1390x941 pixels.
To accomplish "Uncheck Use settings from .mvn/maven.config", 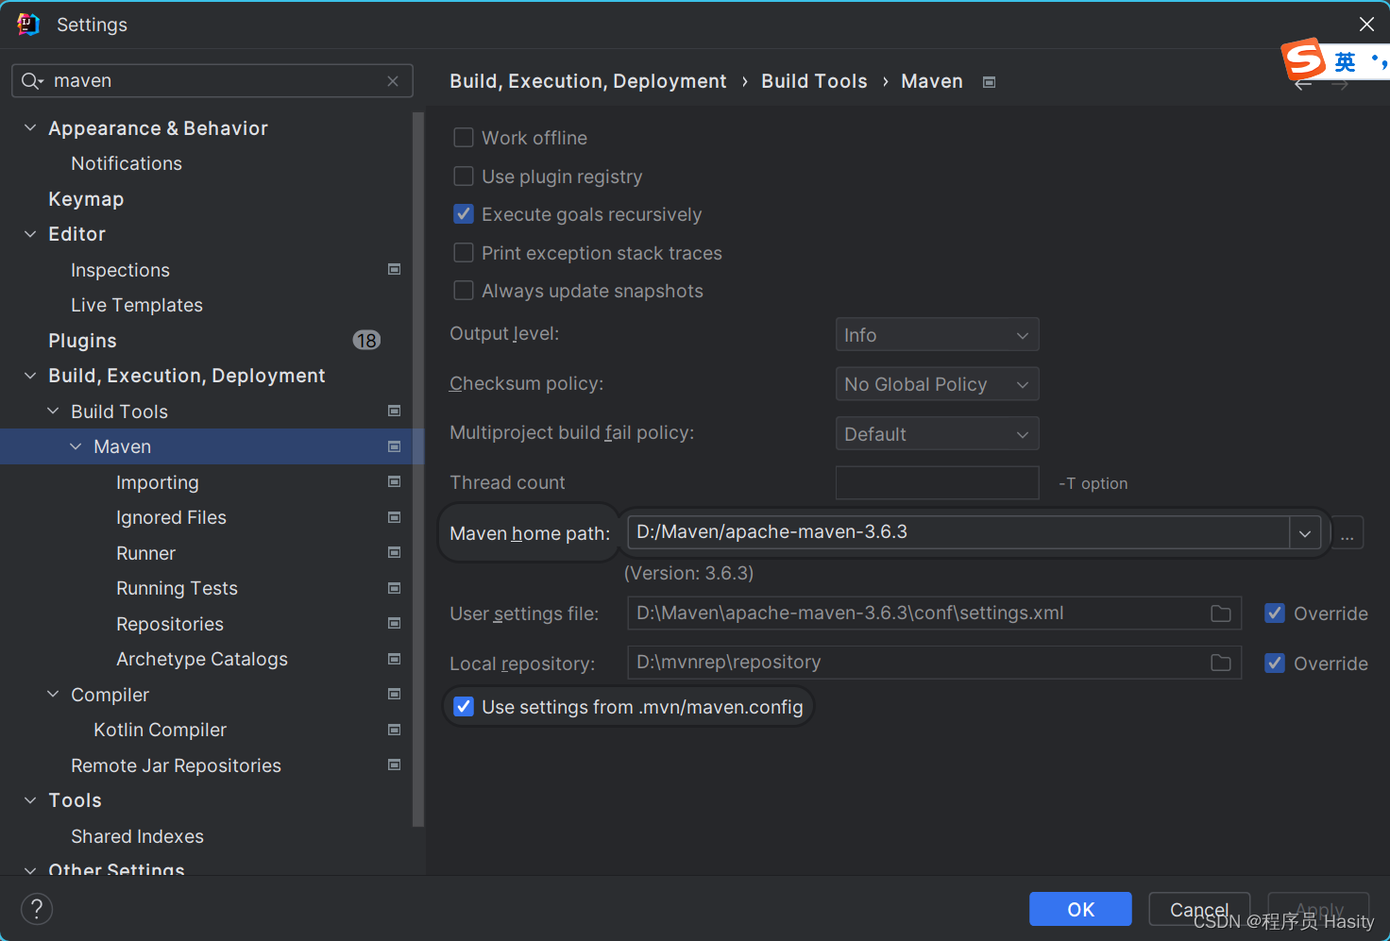I will (x=464, y=707).
